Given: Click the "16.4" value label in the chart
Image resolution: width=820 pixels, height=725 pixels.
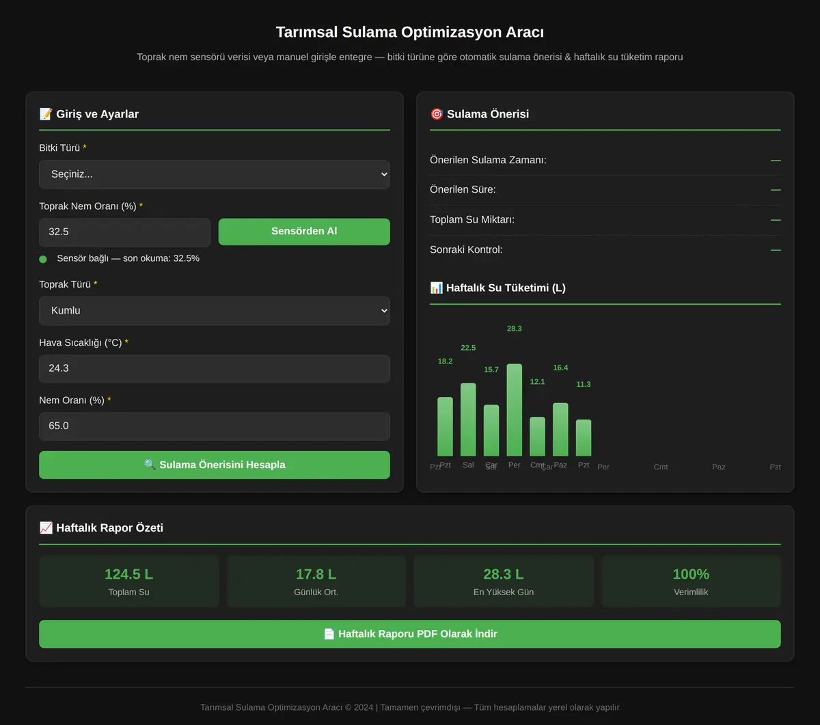Looking at the screenshot, I should tap(560, 368).
